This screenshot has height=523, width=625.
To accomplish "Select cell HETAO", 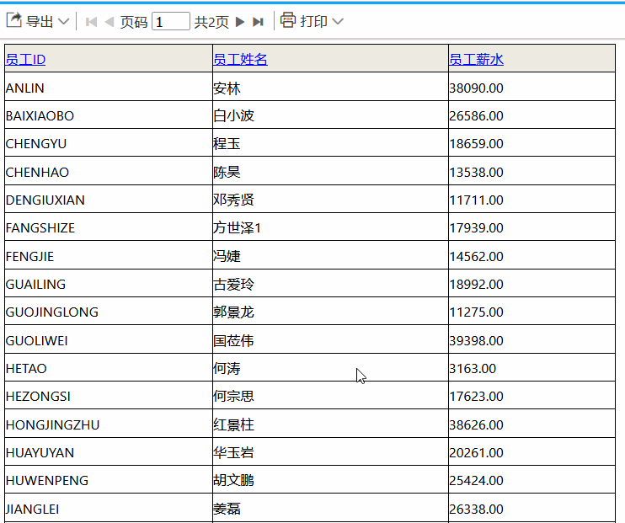I will coord(109,367).
